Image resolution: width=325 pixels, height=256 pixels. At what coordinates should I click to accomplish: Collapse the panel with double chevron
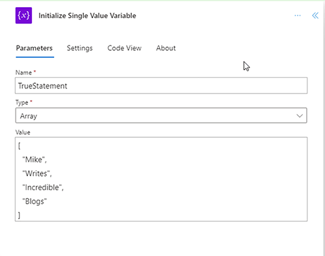tap(315, 16)
